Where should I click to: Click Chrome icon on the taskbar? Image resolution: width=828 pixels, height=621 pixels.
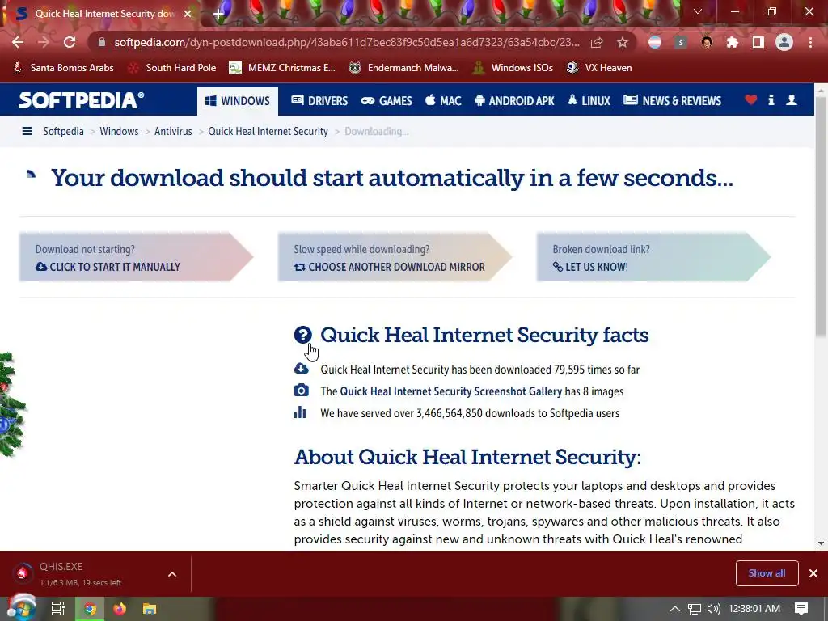pos(90,609)
